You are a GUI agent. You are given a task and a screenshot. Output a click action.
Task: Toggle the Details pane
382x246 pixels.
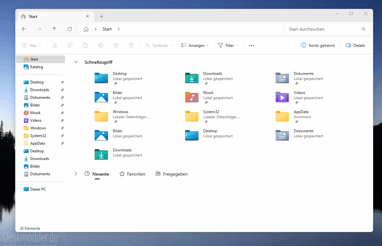(356, 46)
